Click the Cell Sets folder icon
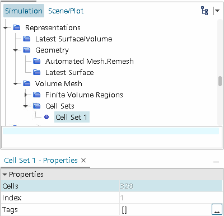The height and width of the screenshot is (216, 224). point(37,106)
